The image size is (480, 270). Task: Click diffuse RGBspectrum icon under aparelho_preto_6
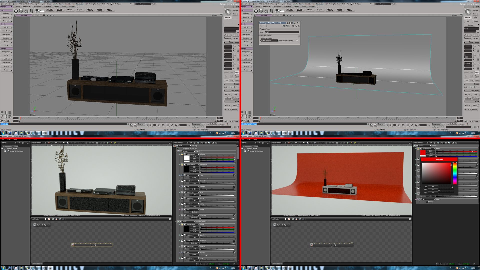182,224
